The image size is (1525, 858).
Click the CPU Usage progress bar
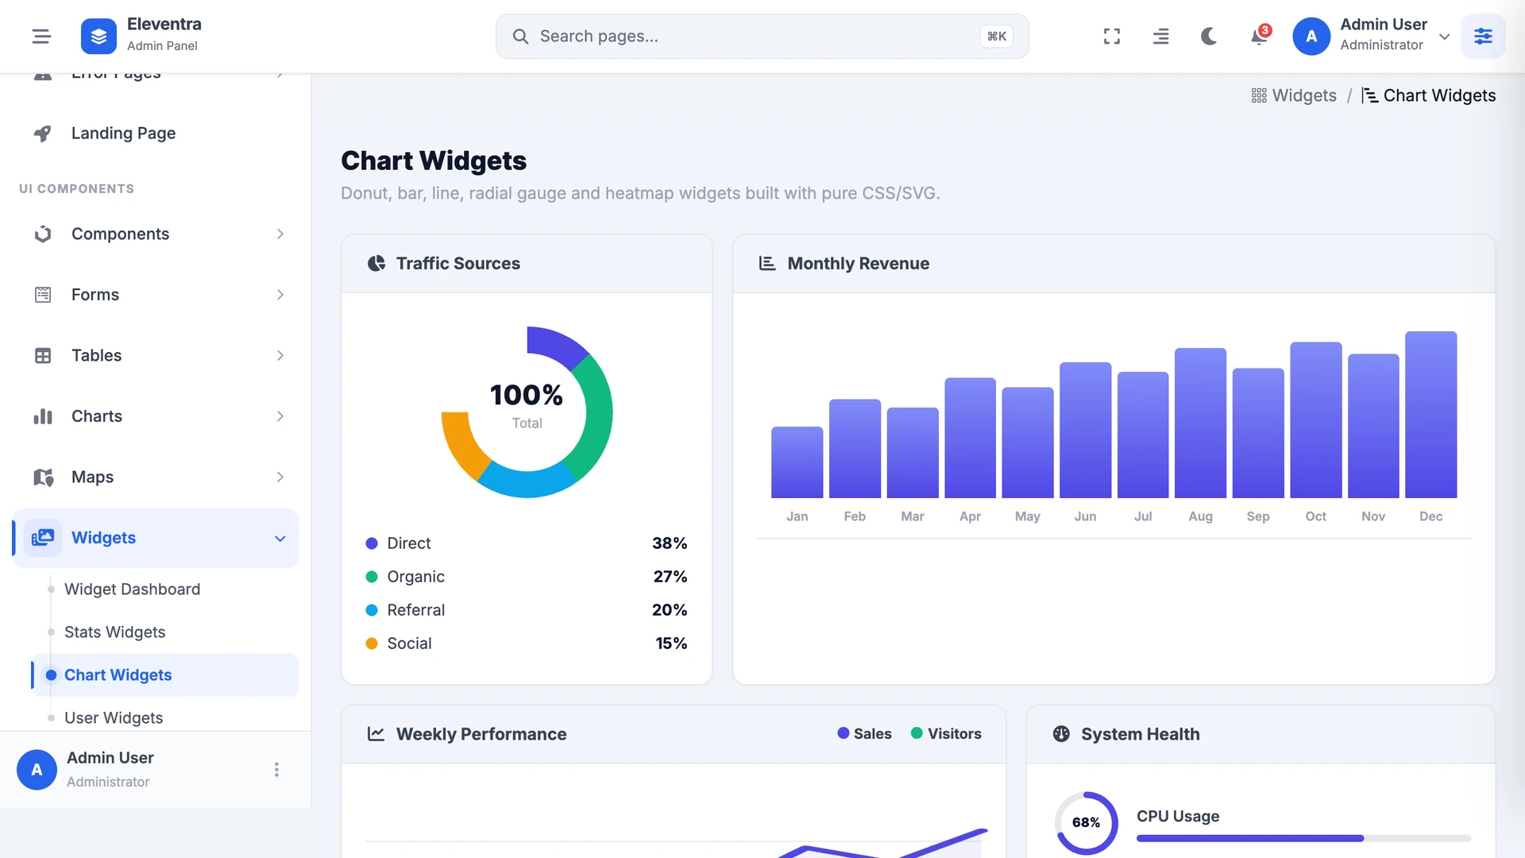tap(1303, 838)
